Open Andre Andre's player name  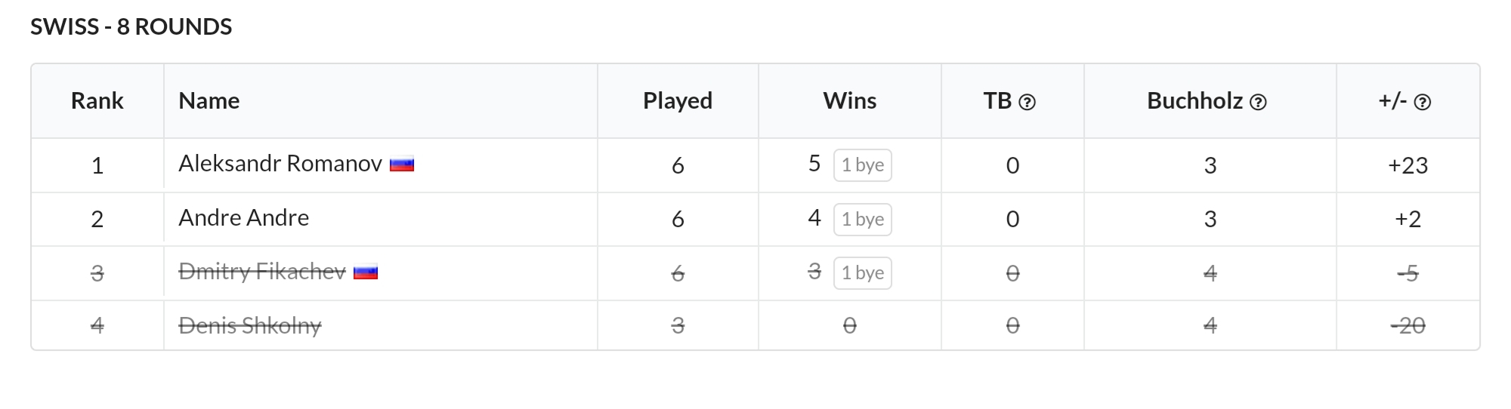click(x=243, y=218)
